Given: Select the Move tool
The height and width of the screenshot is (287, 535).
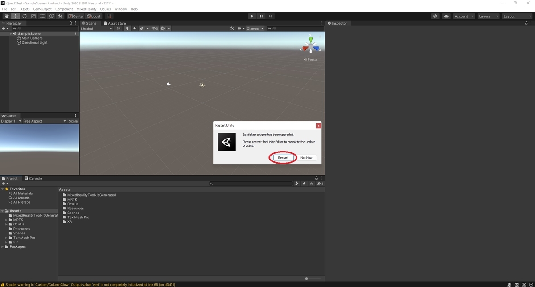Looking at the screenshot, I should (15, 16).
